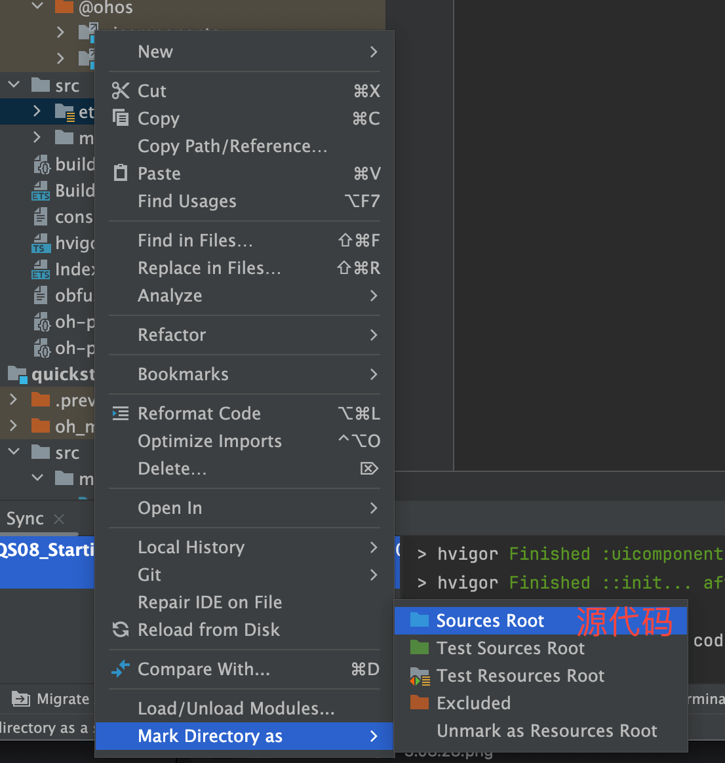The width and height of the screenshot is (725, 763).
Task: Select Find in Files menu entry
Action: pos(195,241)
